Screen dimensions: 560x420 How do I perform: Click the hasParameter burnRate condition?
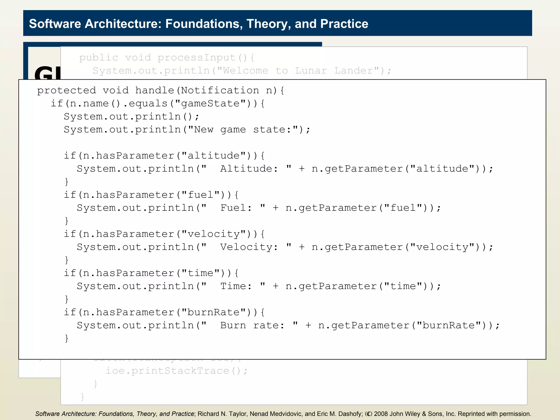point(164,312)
